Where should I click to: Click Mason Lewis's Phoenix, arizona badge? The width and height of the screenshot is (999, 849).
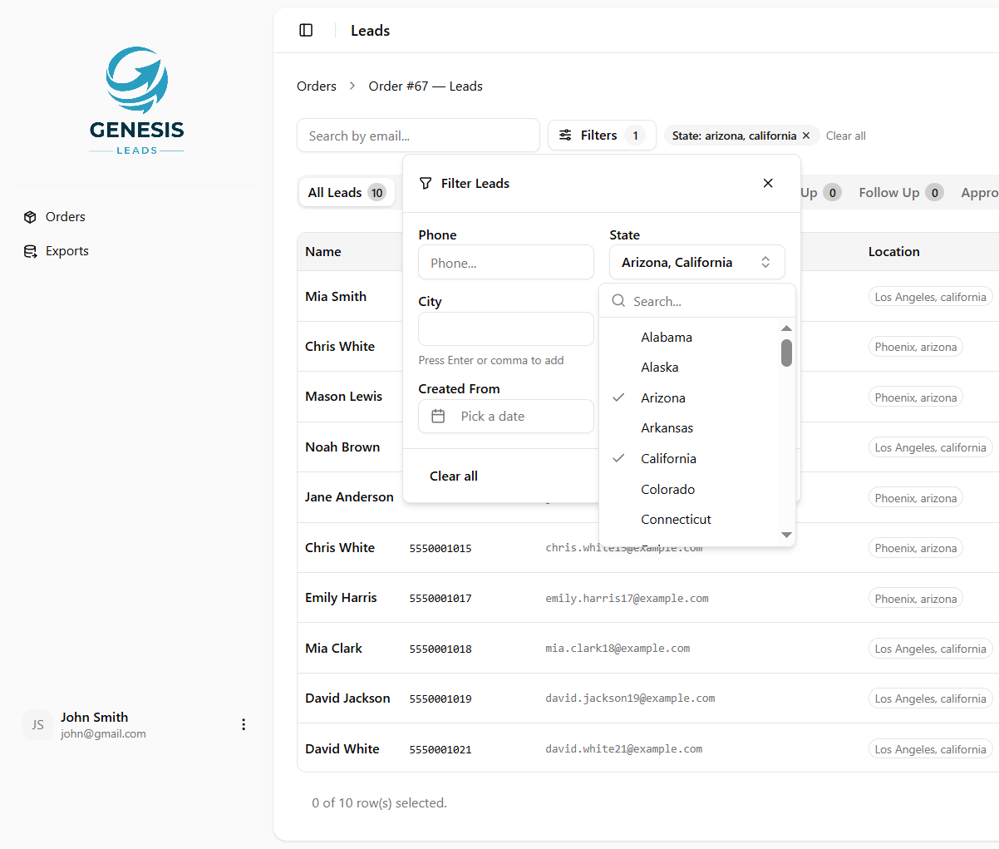[916, 397]
